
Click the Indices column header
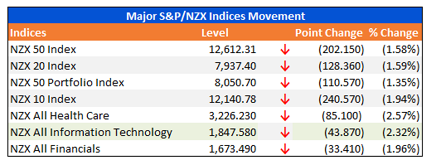[28, 33]
